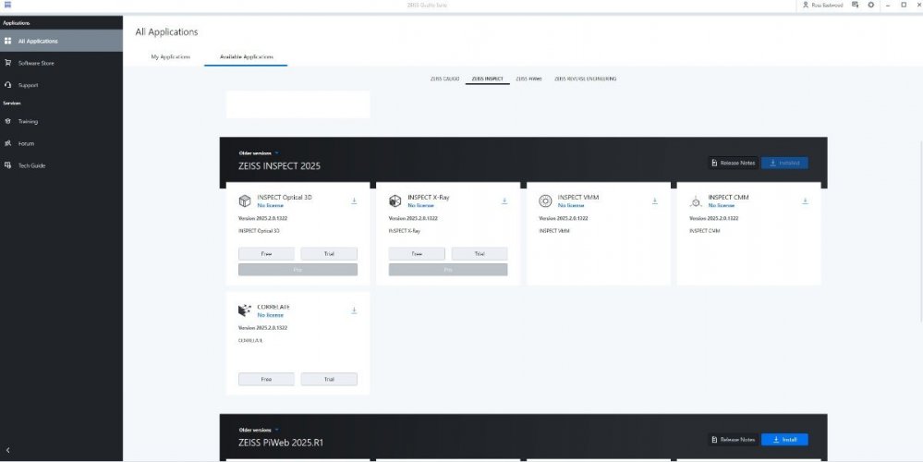Open Forum in the sidebar
Screen dimensions: 923x462
coord(61,143)
